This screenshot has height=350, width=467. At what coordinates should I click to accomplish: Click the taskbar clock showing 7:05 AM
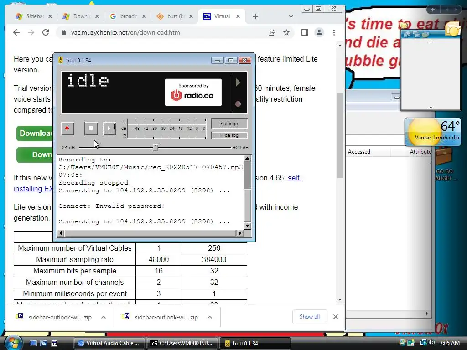450,343
